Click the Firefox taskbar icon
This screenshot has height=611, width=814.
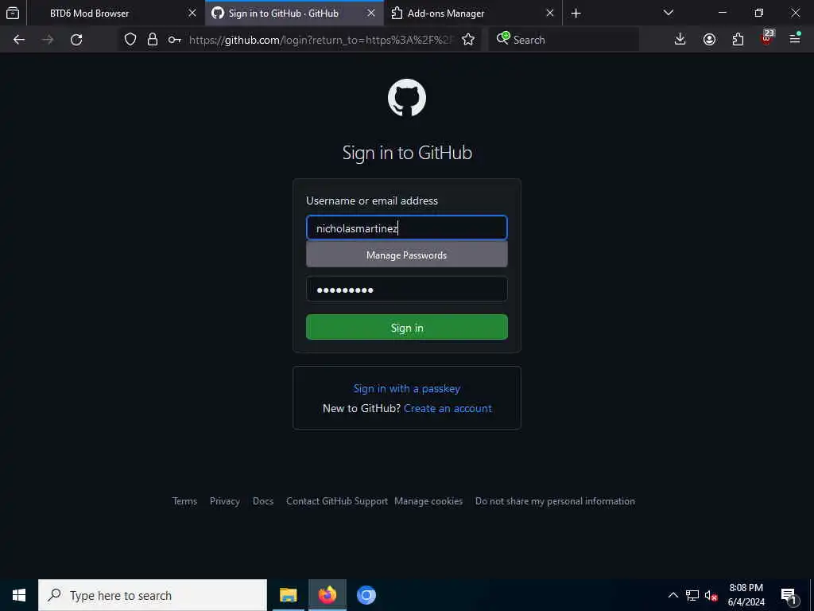click(x=327, y=595)
